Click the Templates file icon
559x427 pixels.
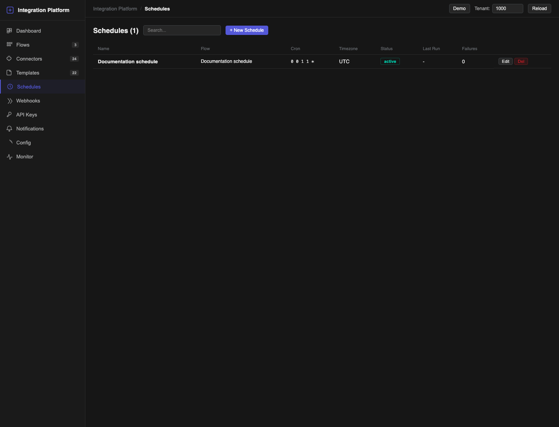(x=9, y=73)
